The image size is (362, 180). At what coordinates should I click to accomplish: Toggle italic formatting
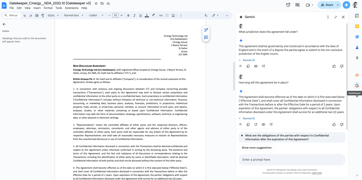pos(134,16)
